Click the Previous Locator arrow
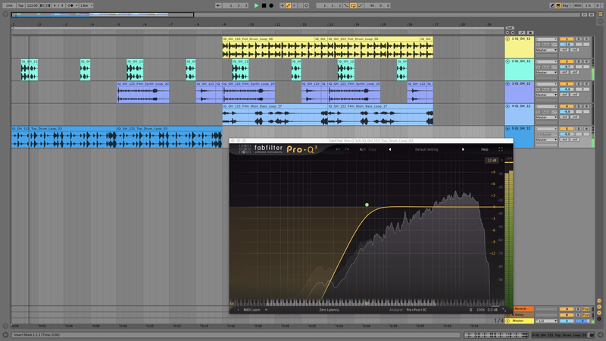Screen dimensions: 606x341 [508, 33]
